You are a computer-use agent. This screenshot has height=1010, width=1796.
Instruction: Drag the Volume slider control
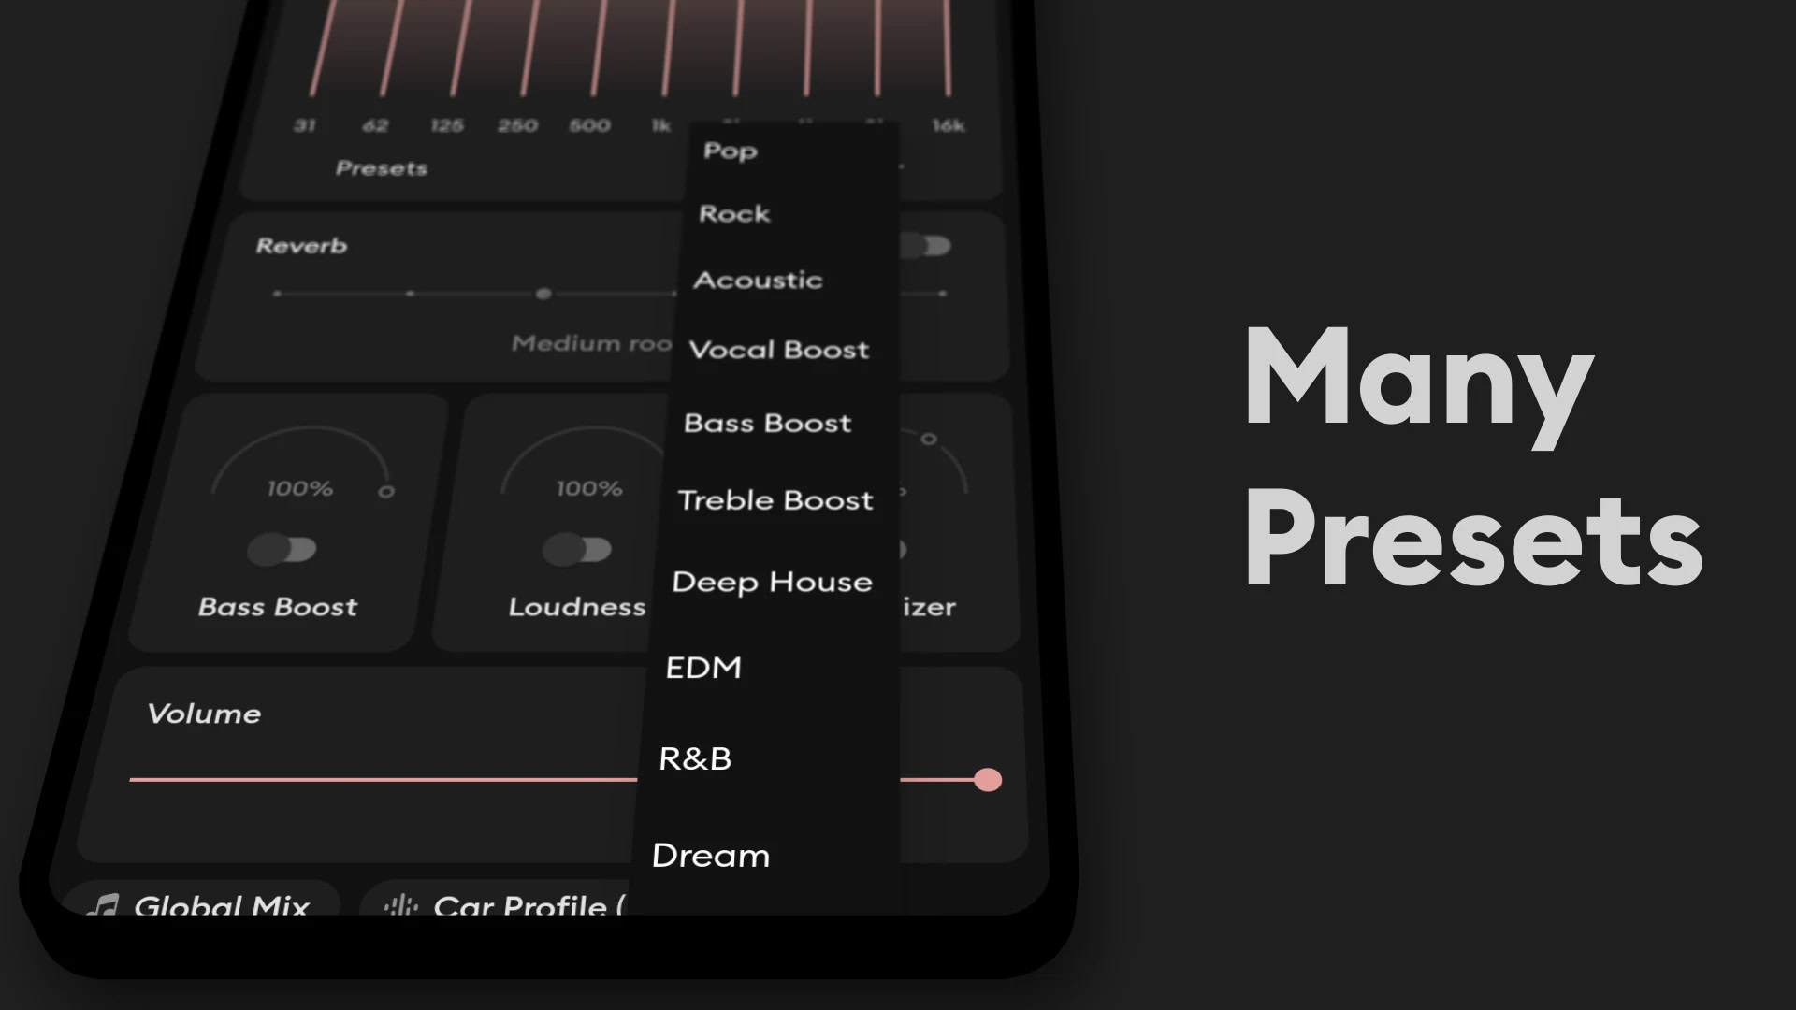coord(987,779)
